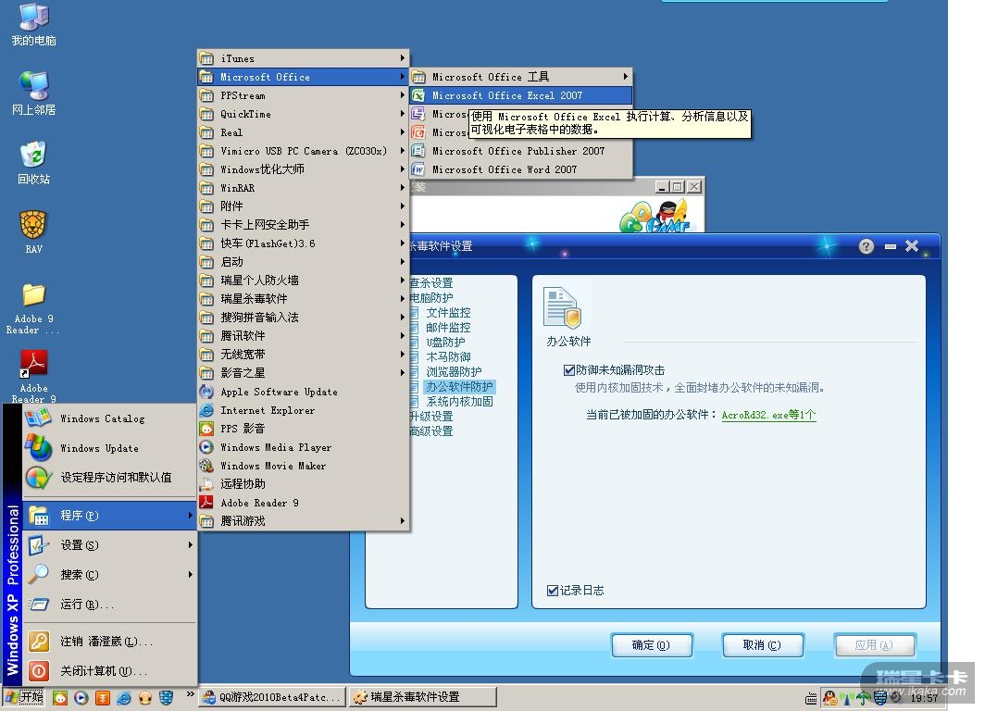Viewport: 985px width, 711px height.
Task: Click the Internet Explorer menu icon
Action: click(206, 410)
